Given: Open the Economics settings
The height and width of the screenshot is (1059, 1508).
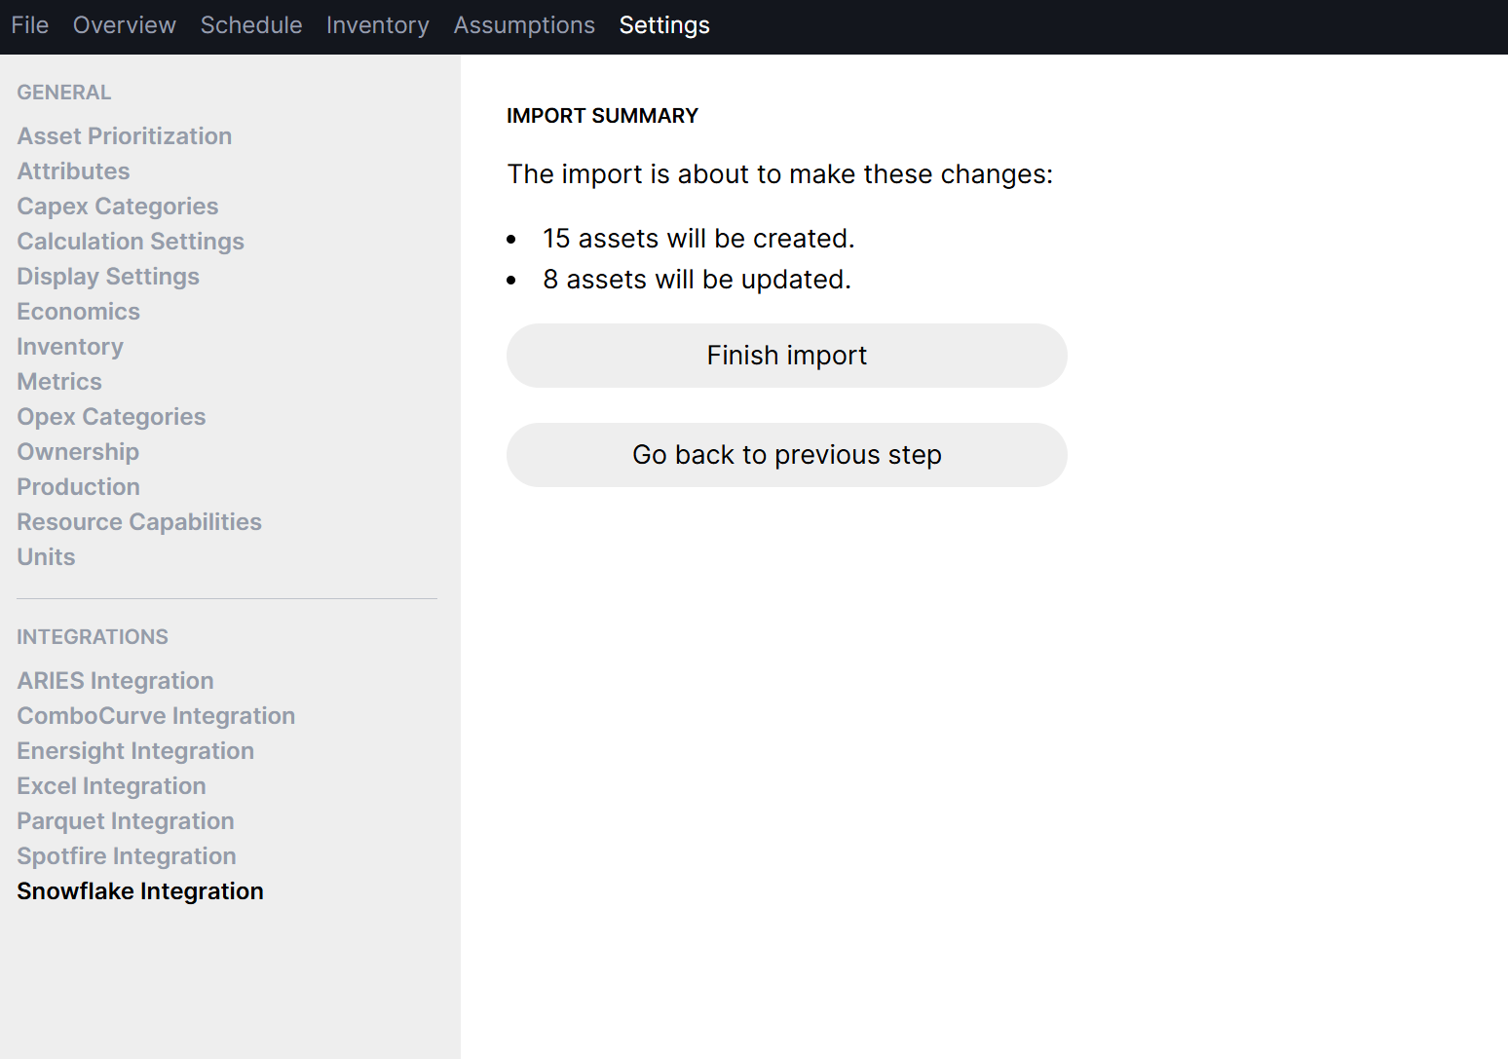Looking at the screenshot, I should 79,312.
